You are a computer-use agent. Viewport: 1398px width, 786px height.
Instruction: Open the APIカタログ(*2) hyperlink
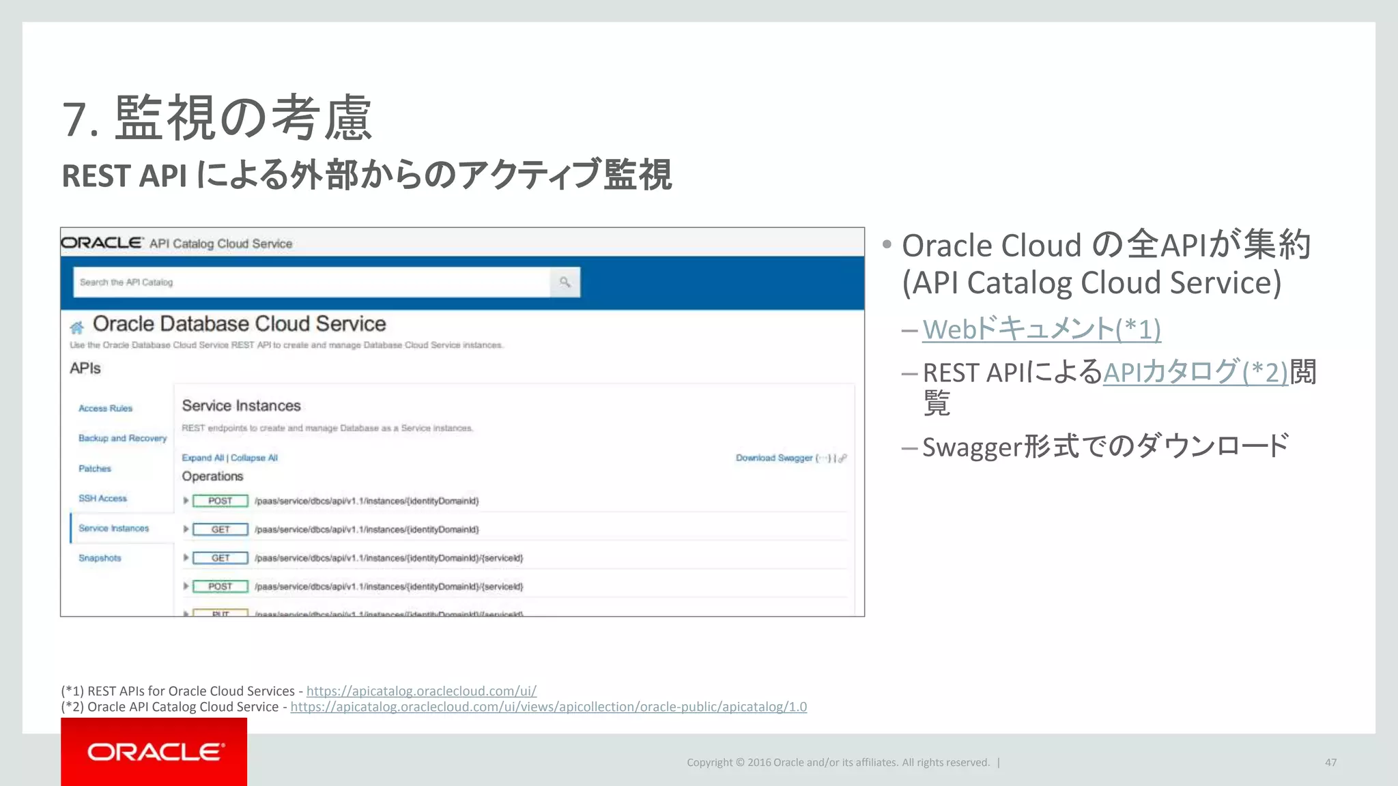point(1195,373)
